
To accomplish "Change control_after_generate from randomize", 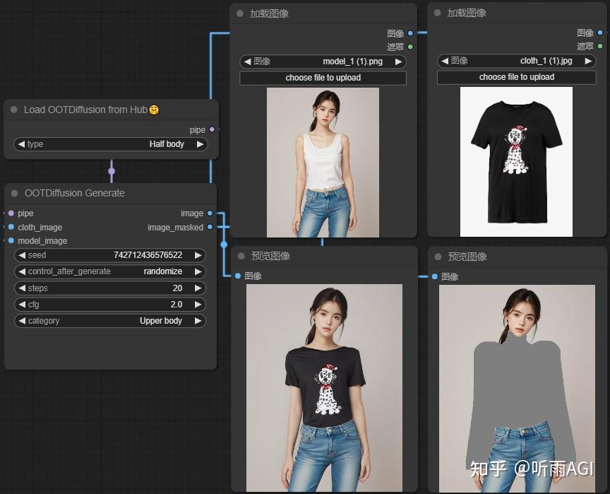I will (109, 271).
